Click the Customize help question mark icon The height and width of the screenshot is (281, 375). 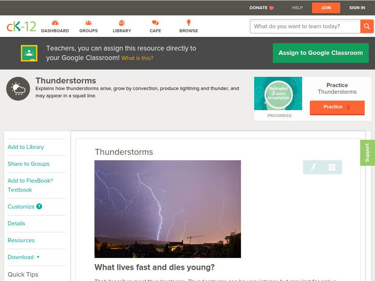coord(39,207)
